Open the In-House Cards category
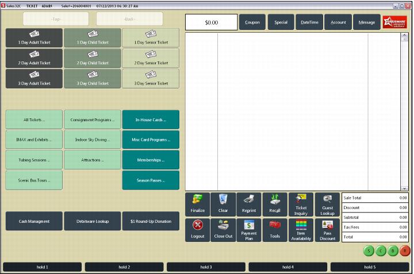Image resolution: width=414 pixels, height=274 pixels. click(151, 119)
